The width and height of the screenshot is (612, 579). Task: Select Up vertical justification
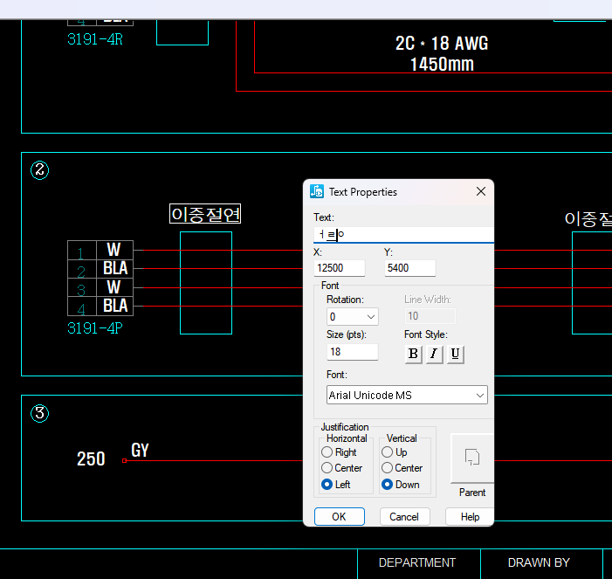[388, 452]
